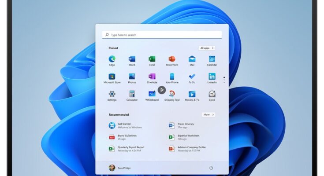Click the More button under Recommended
The image size is (324, 176).
pyautogui.click(x=208, y=114)
